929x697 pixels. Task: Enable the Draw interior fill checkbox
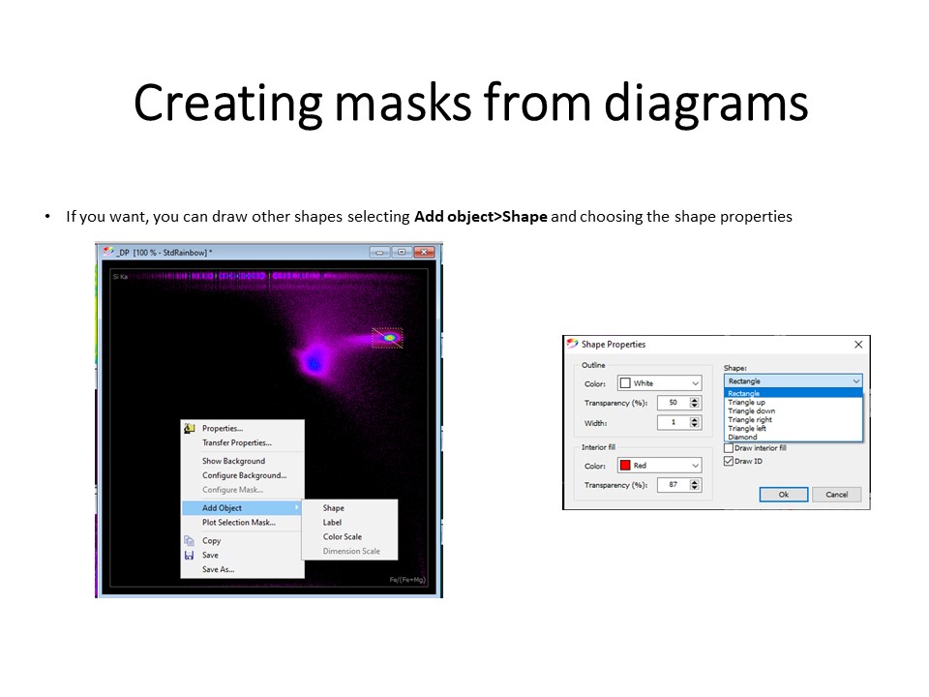click(729, 448)
